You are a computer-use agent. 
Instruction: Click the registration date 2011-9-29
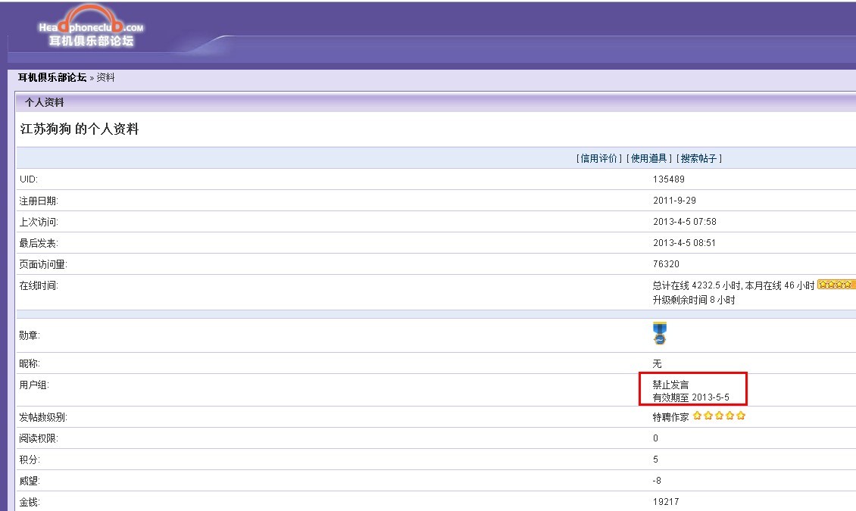click(675, 200)
